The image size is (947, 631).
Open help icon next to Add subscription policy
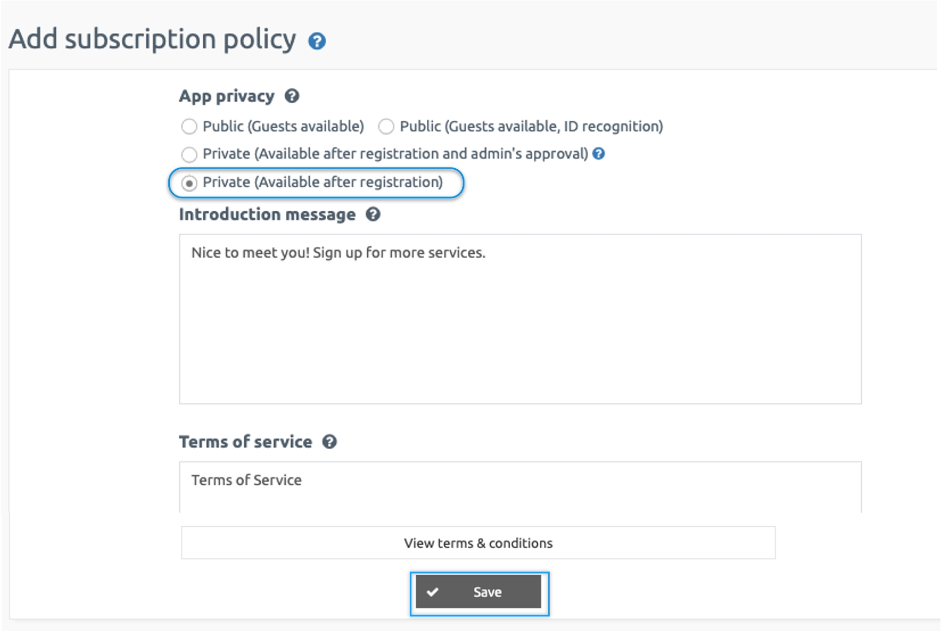[317, 41]
